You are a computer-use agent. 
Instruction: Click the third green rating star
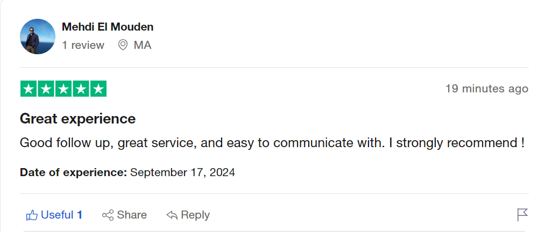63,89
